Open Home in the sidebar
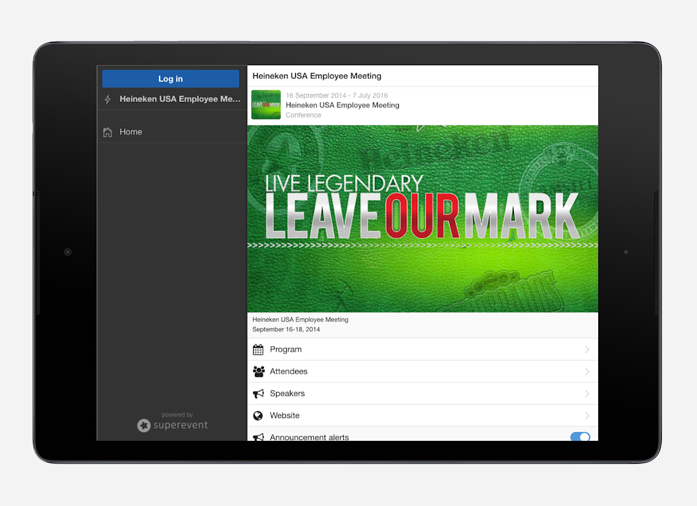 pyautogui.click(x=172, y=132)
